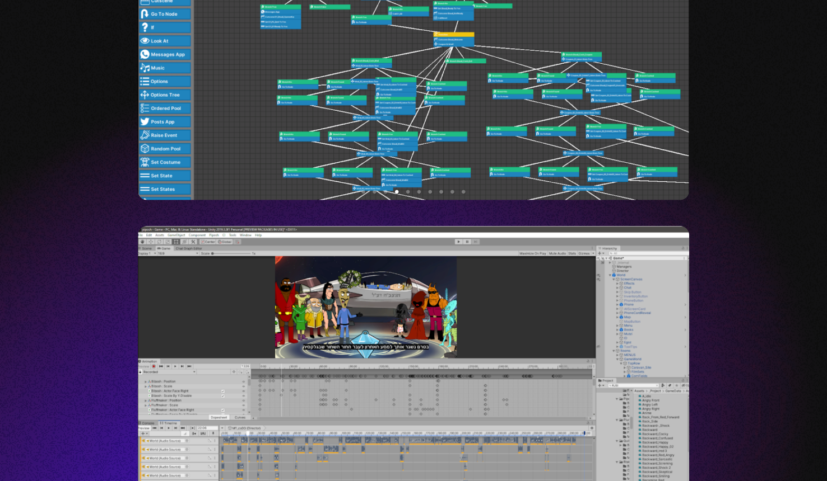
Task: Open the 16:9 aspect ratio dropdown
Action: click(178, 253)
